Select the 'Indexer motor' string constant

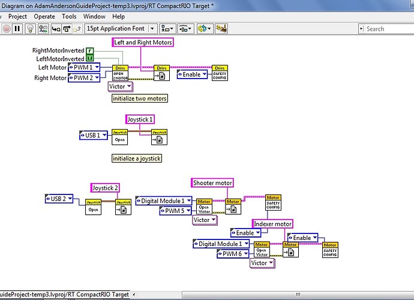tap(272, 224)
